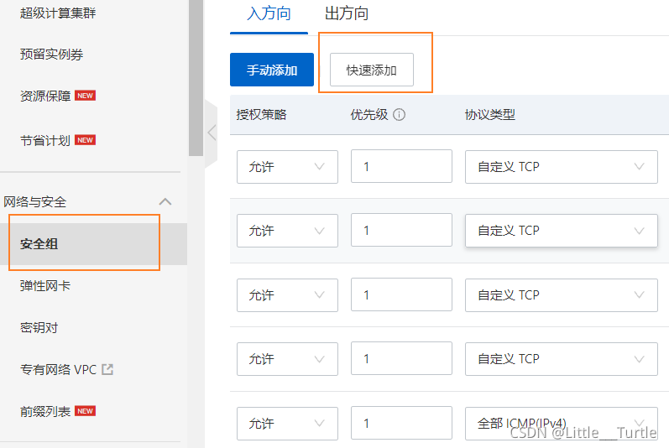Click the 授权策略 column header
This screenshot has width=669, height=448.
(x=262, y=114)
